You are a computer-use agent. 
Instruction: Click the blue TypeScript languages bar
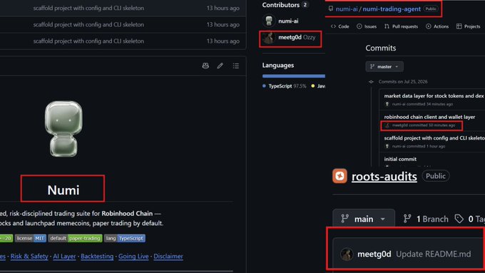(294, 76)
